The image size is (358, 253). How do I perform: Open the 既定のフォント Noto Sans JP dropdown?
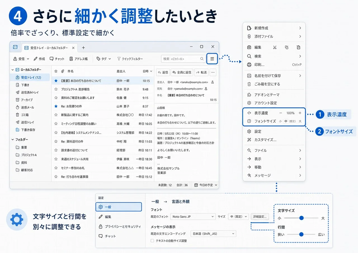click(193, 216)
